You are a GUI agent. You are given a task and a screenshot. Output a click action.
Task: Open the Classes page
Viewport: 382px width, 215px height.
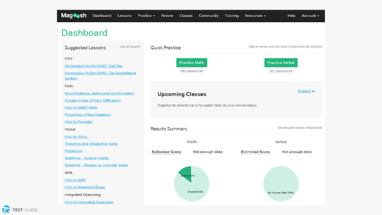(x=186, y=16)
